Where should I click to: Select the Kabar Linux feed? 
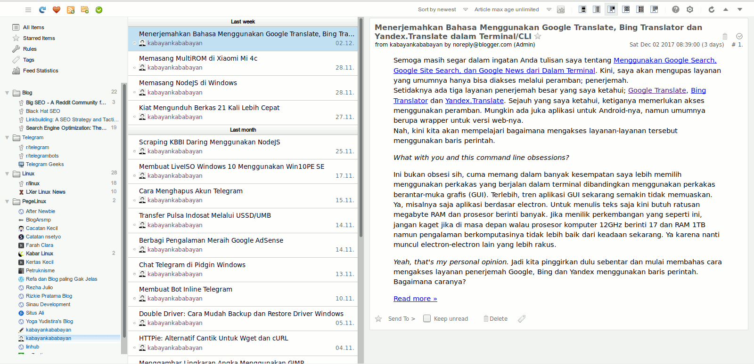(40, 253)
